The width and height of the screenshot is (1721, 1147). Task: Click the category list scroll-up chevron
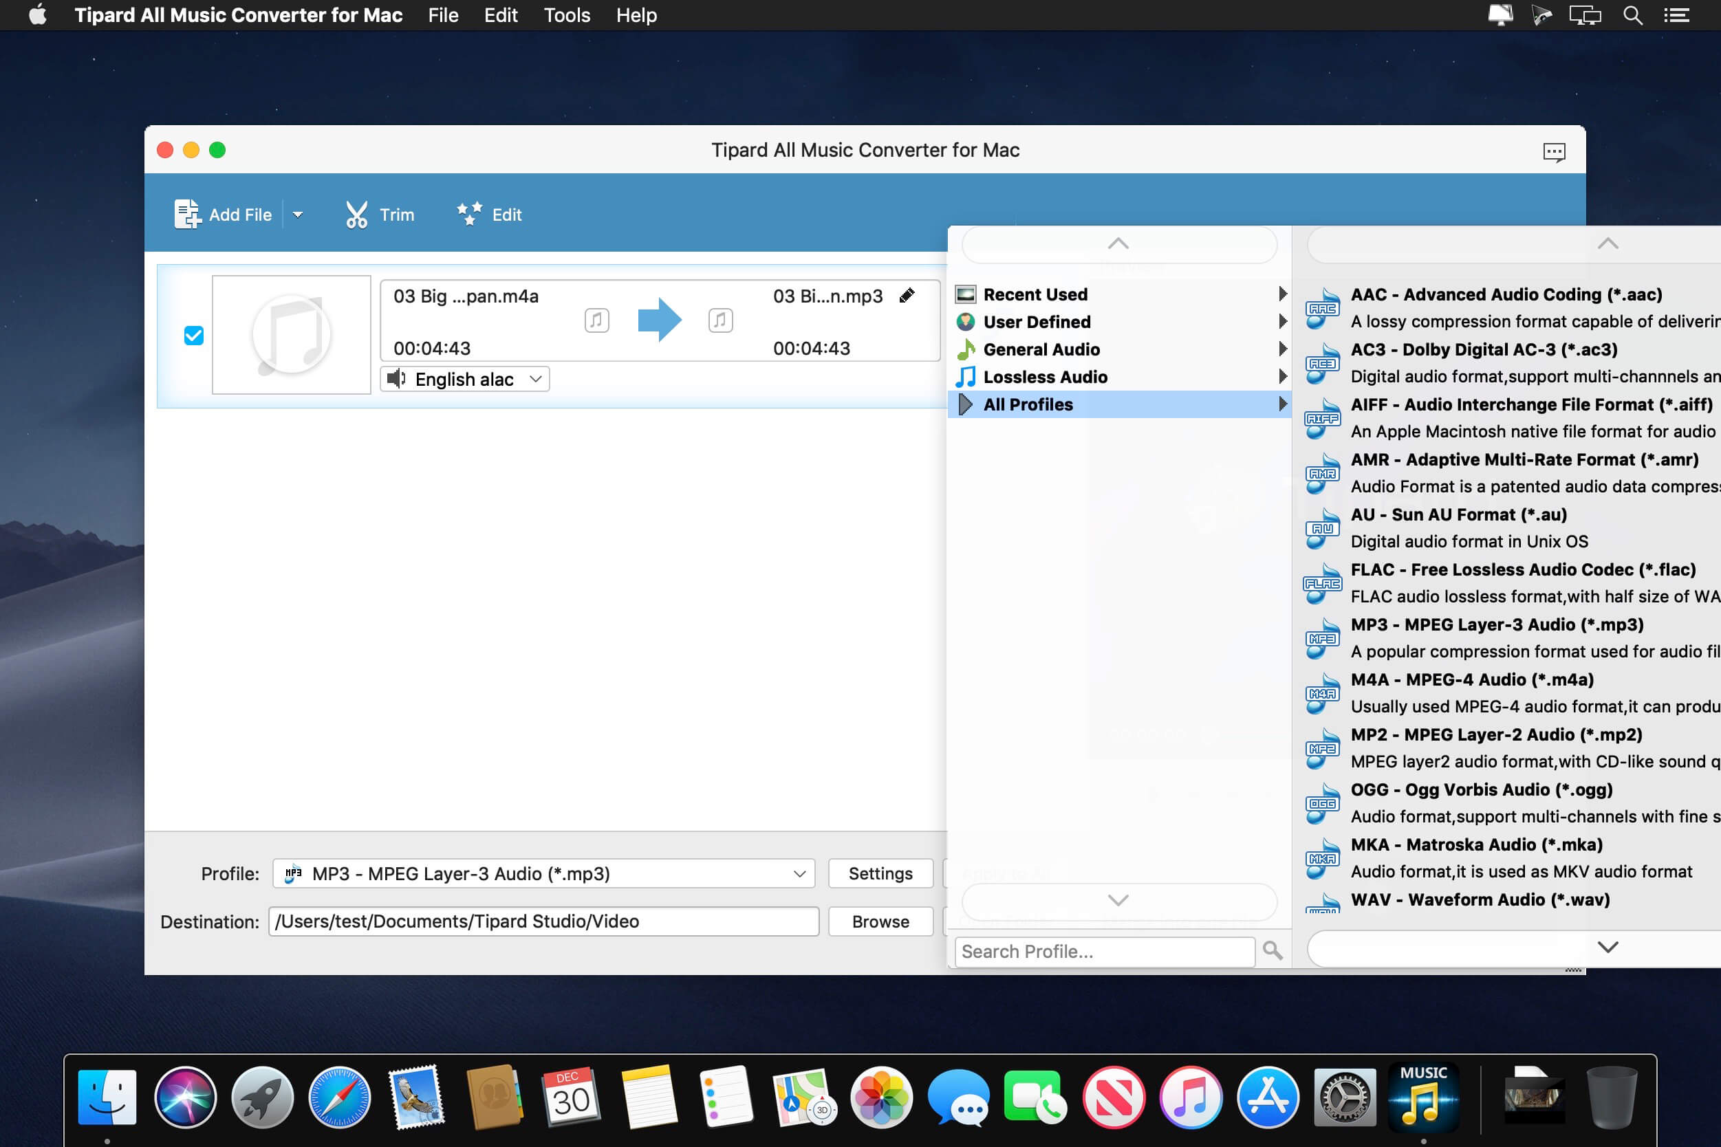pos(1119,243)
